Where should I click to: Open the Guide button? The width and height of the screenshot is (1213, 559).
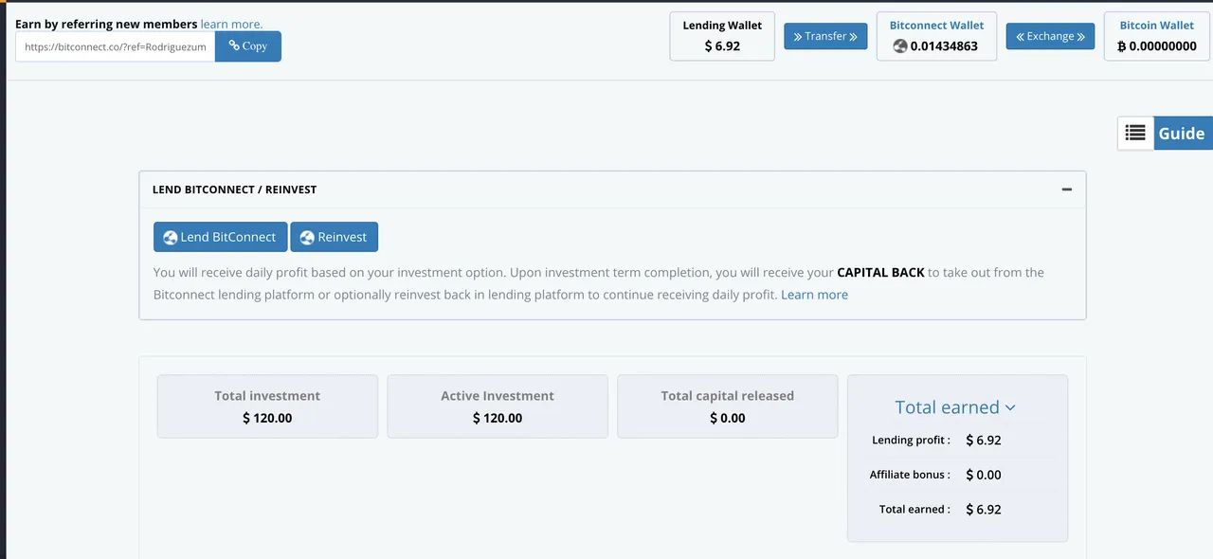(1182, 134)
